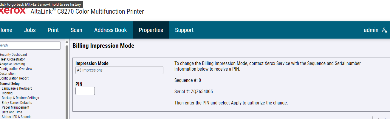The image size is (390, 119).
Task: Click inside the PIN input field
Action: [x=85, y=91]
